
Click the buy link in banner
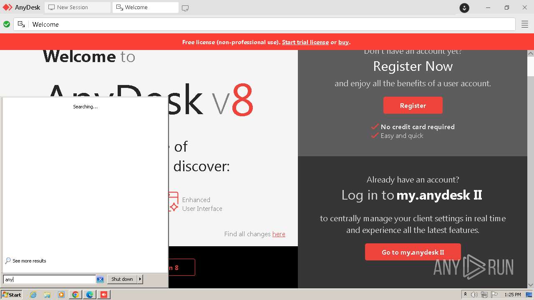pos(343,42)
